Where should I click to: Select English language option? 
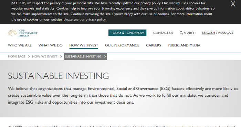[x=209, y=33]
